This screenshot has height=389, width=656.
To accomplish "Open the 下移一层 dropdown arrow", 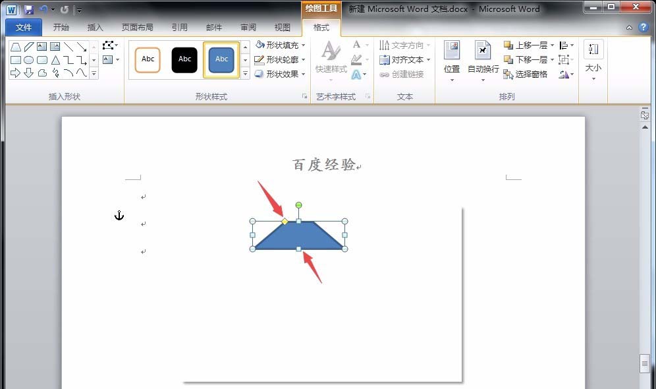I will (x=552, y=60).
